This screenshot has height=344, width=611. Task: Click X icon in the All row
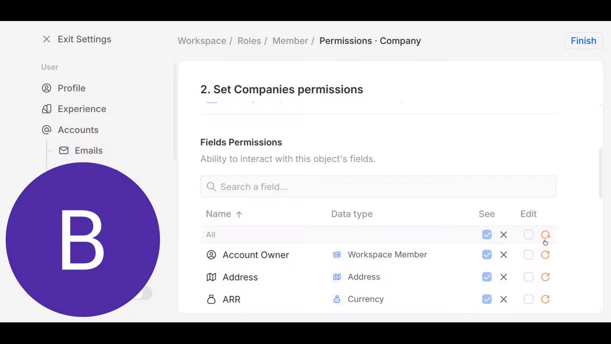(504, 235)
